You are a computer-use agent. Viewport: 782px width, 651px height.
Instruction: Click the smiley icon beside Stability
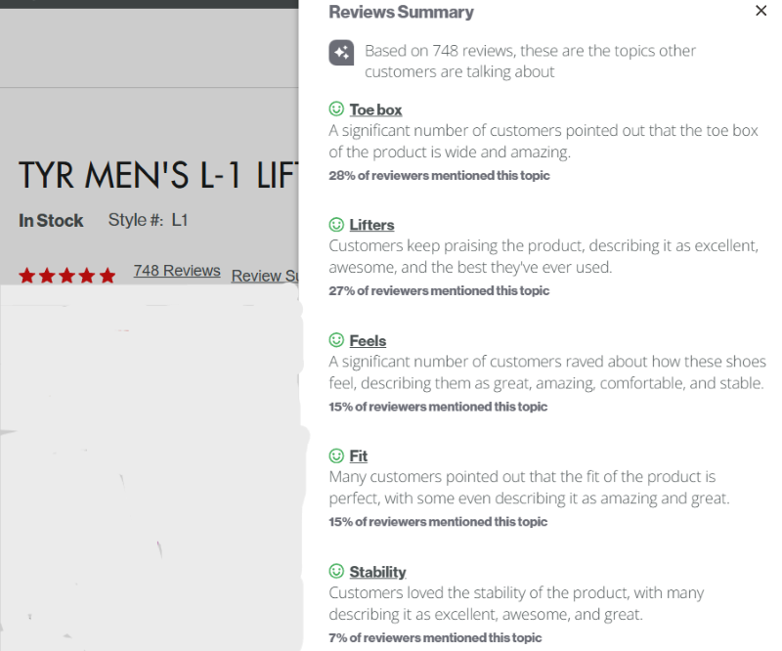coord(336,571)
